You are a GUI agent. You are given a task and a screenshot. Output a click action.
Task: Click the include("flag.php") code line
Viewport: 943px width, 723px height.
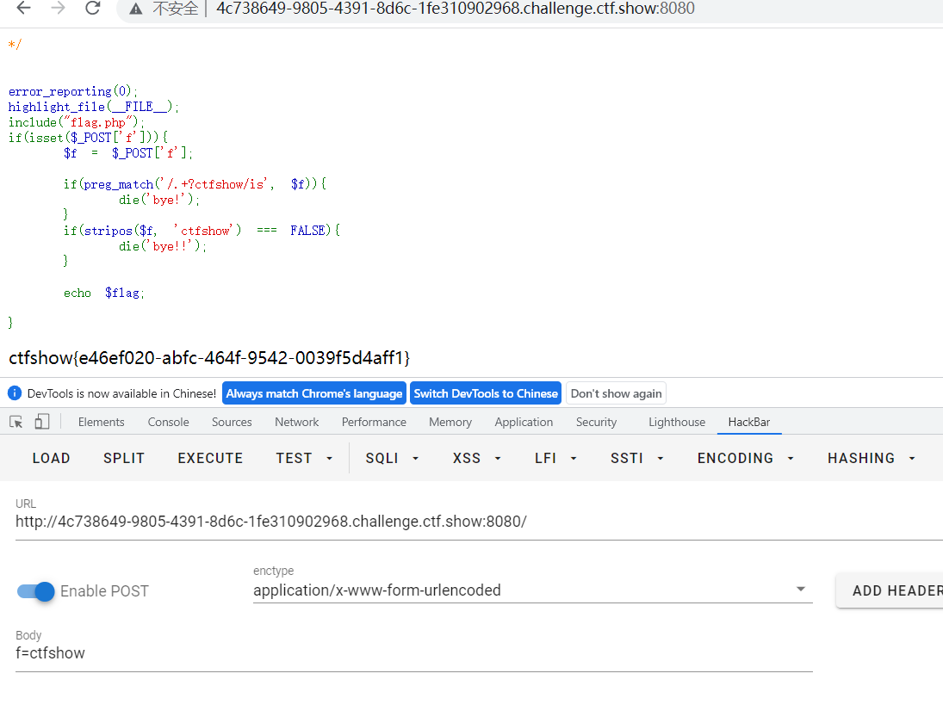pos(76,122)
